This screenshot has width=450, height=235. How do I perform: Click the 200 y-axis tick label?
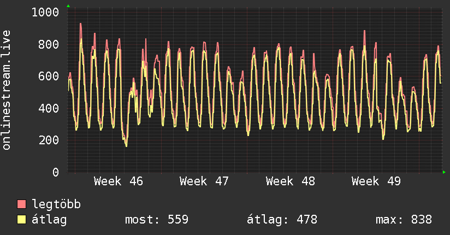[49, 140]
